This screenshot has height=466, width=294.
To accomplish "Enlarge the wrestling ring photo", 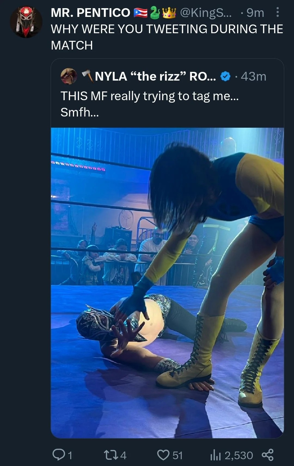I will [167, 283].
